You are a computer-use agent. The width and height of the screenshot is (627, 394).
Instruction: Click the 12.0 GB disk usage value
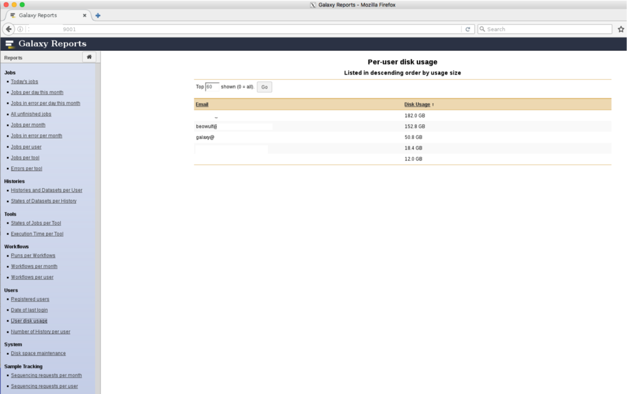[413, 159]
